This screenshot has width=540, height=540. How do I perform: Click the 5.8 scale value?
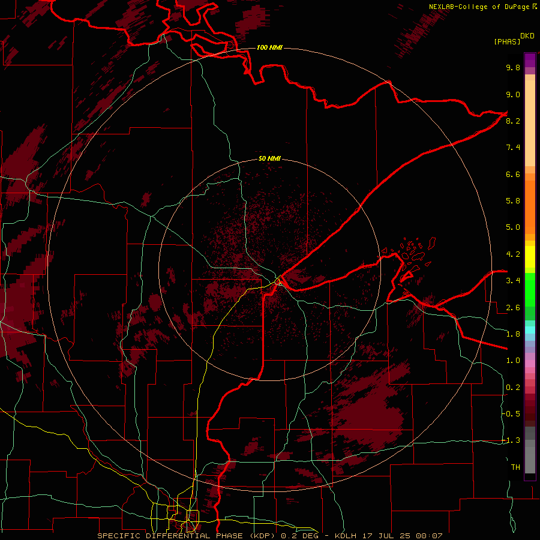pyautogui.click(x=513, y=201)
